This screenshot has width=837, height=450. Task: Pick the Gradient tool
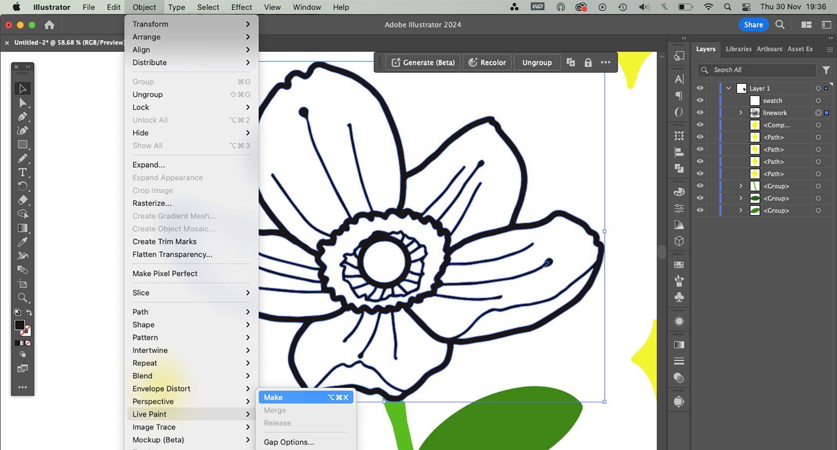point(22,228)
